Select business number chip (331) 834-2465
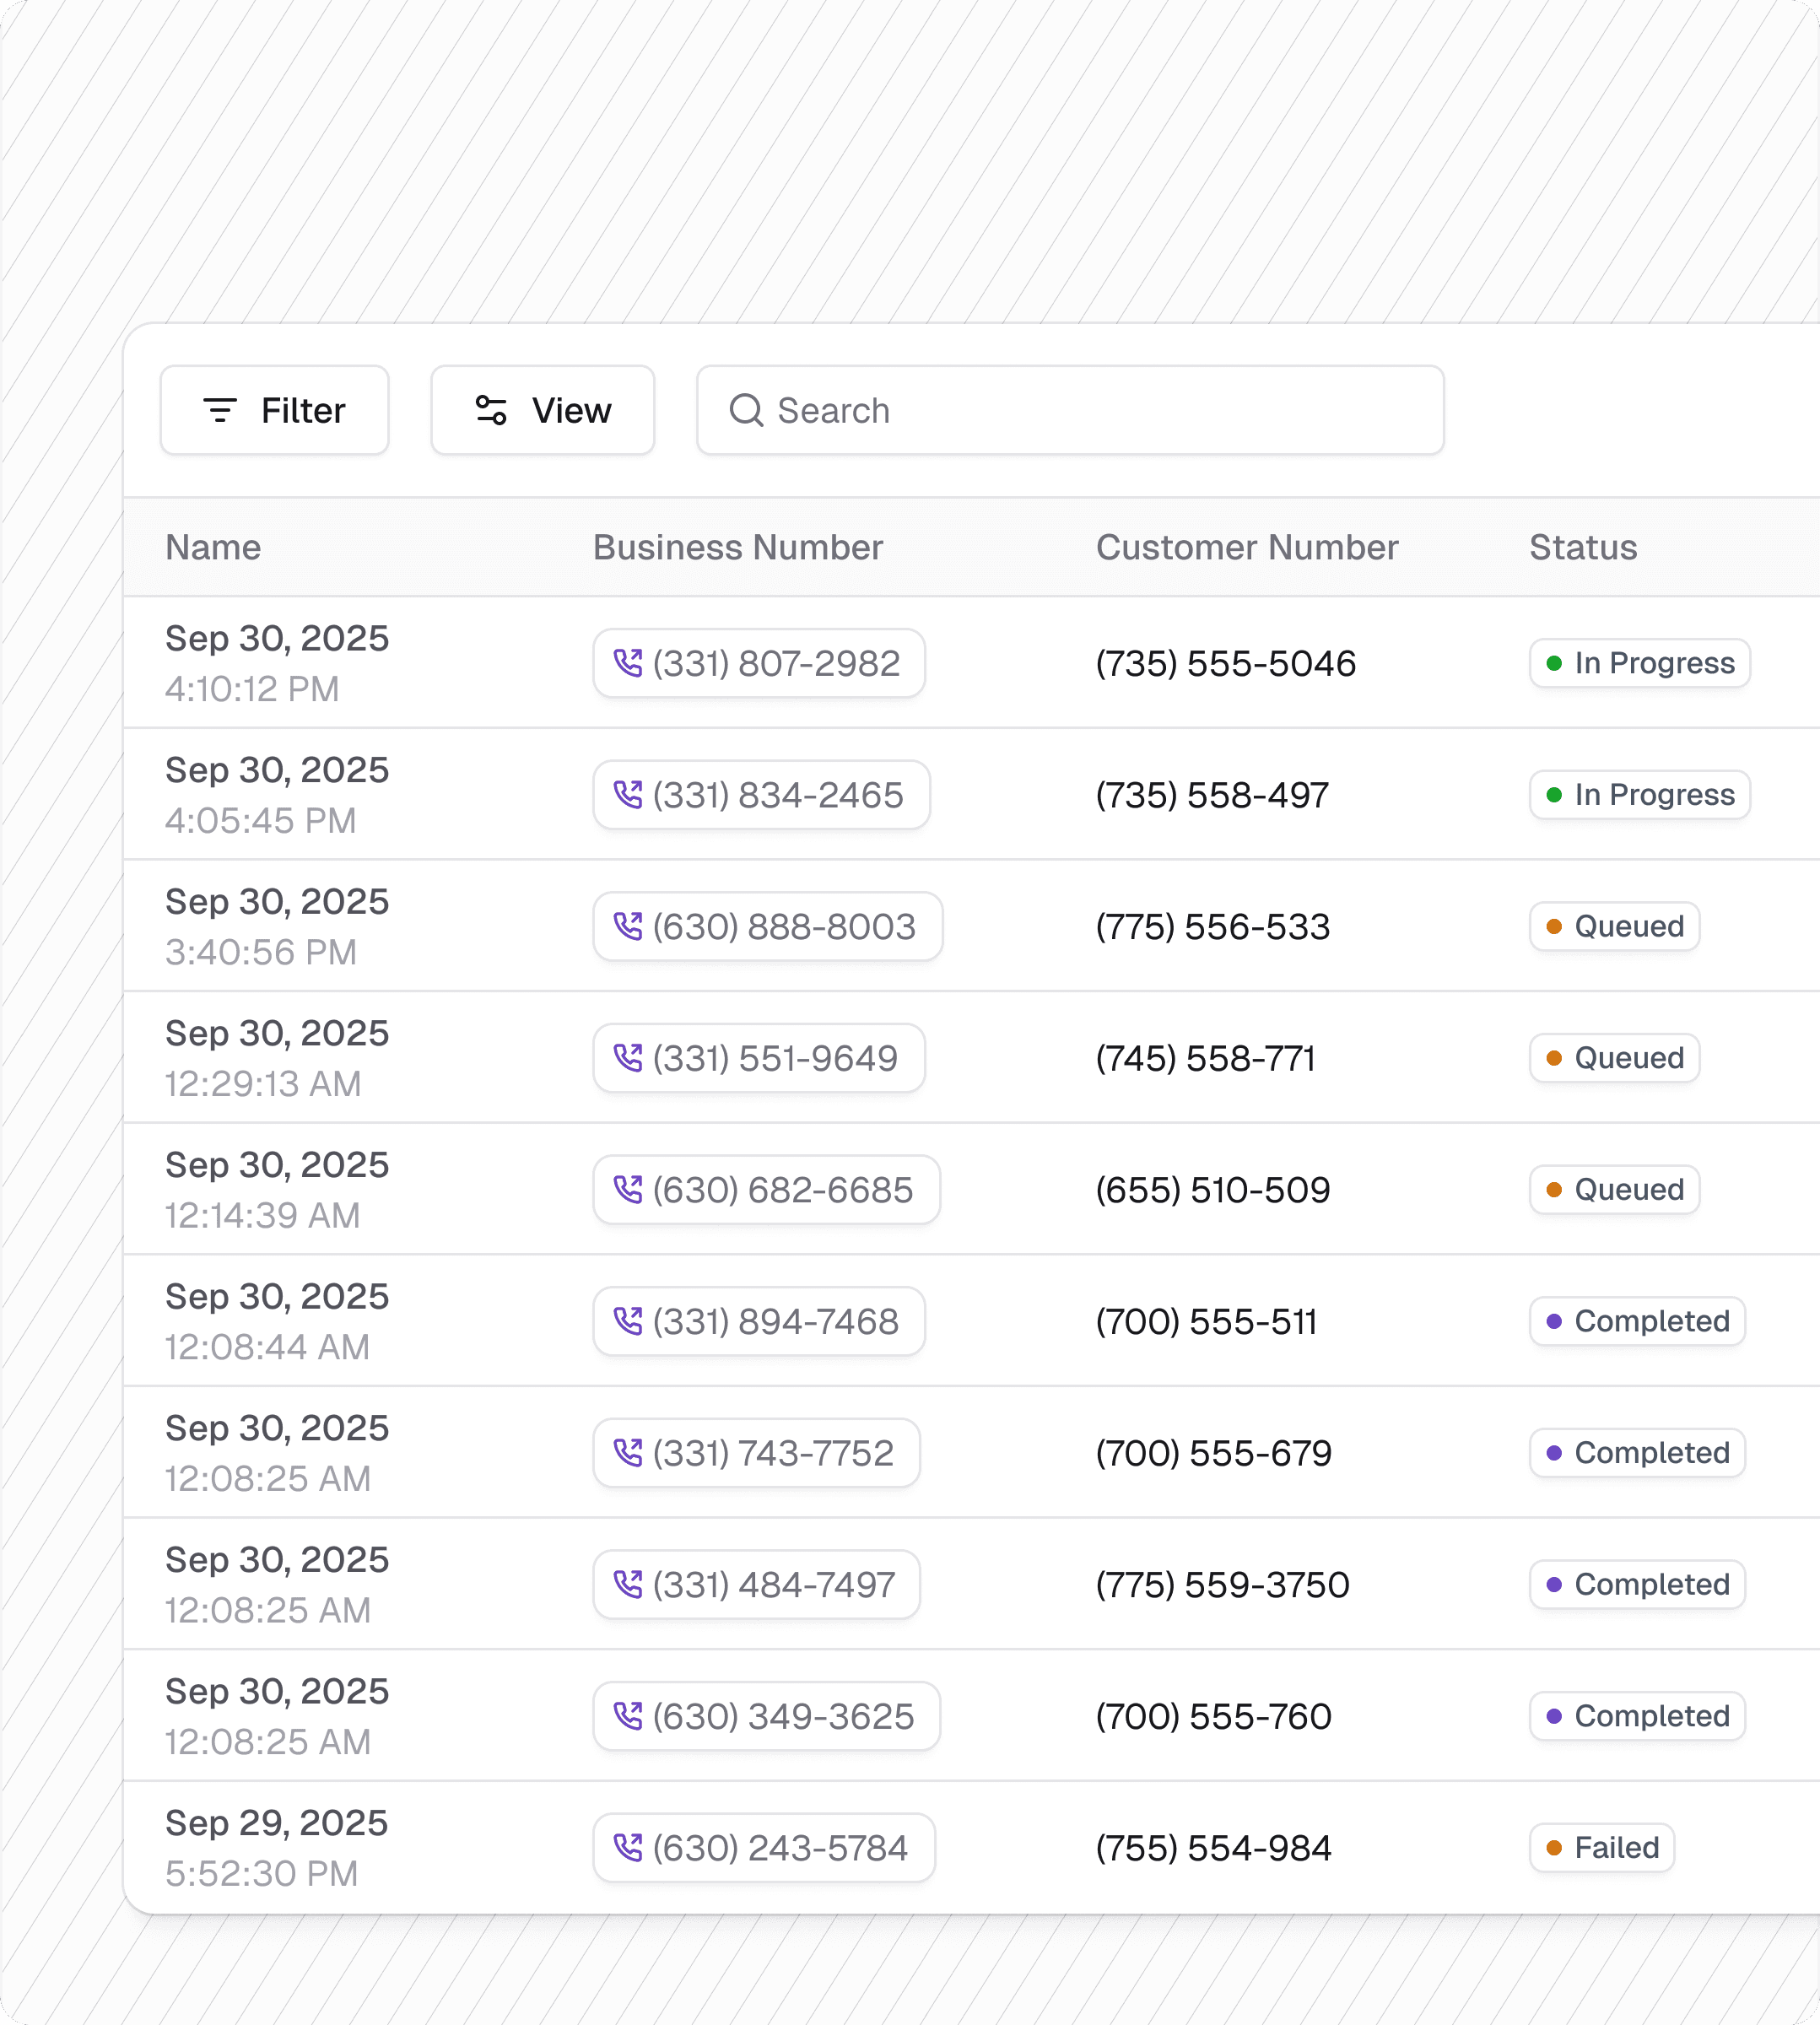 (x=761, y=795)
